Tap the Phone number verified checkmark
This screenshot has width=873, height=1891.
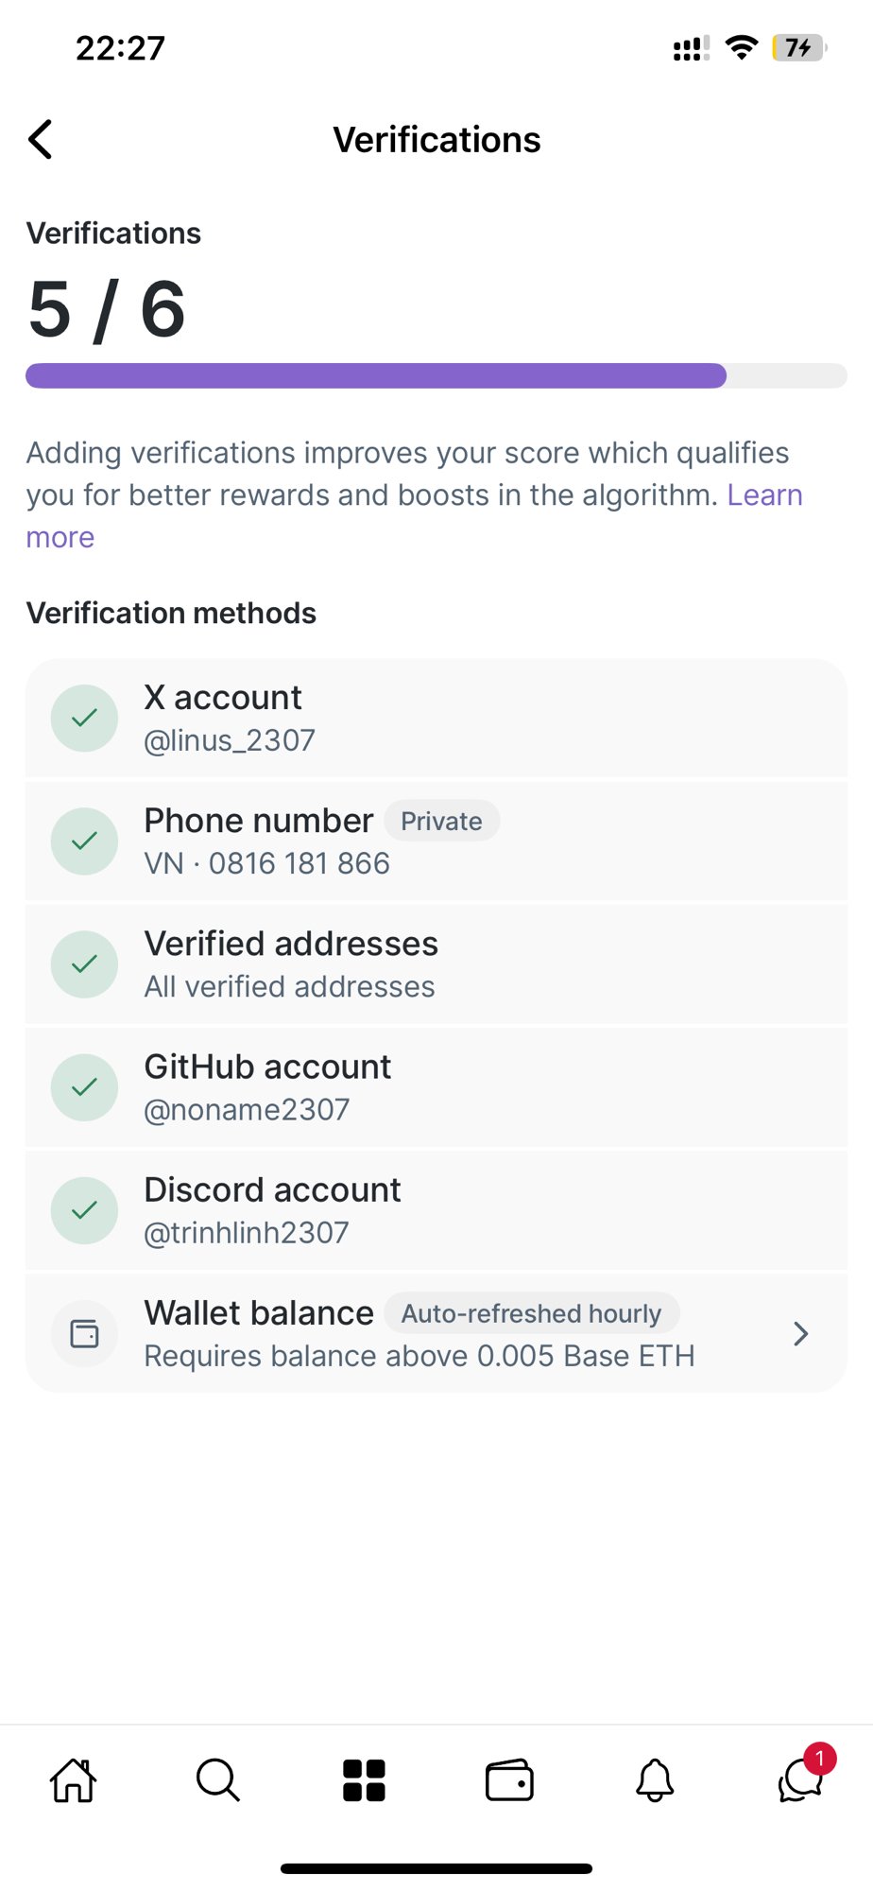(85, 841)
